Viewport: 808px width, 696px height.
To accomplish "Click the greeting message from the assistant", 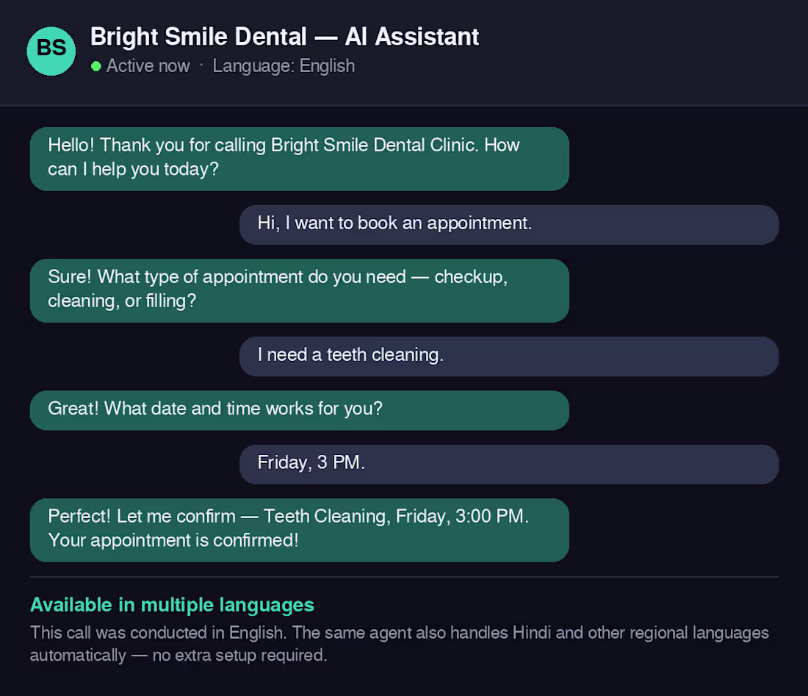I will pos(300,159).
